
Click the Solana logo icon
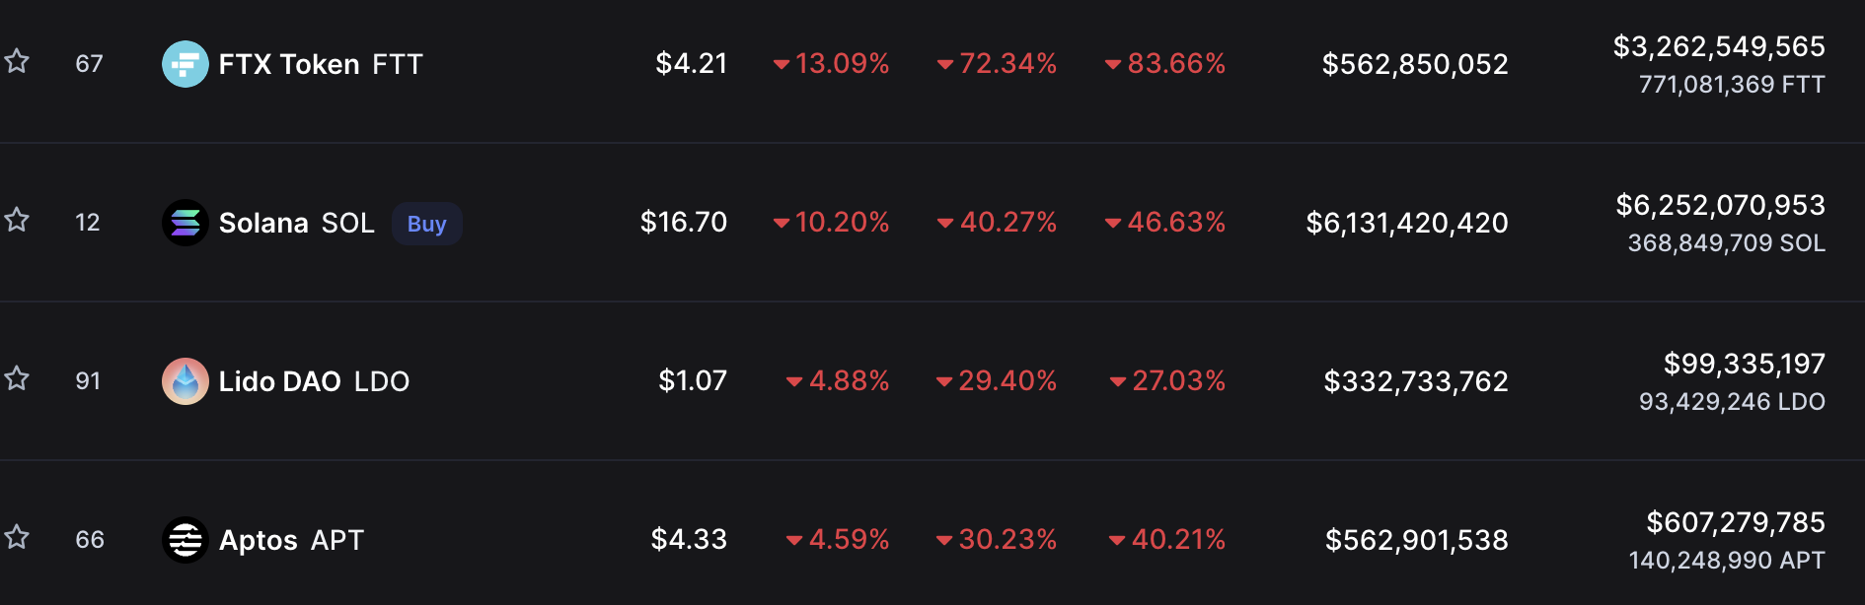186,223
